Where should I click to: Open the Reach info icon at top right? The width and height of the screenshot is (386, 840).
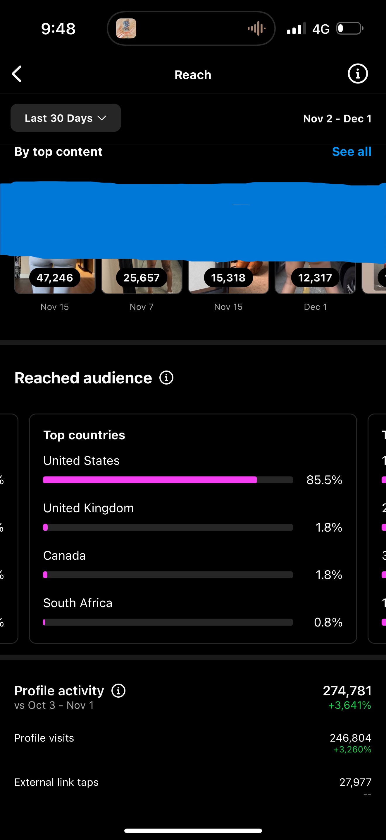(358, 74)
